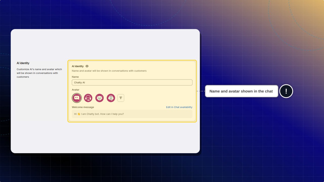Click the Avatar label
Viewport: 324px width, 182px height.
[76, 90]
